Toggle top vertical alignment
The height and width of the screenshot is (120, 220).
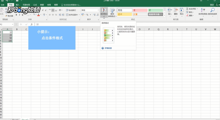pyautogui.click(x=50, y=10)
